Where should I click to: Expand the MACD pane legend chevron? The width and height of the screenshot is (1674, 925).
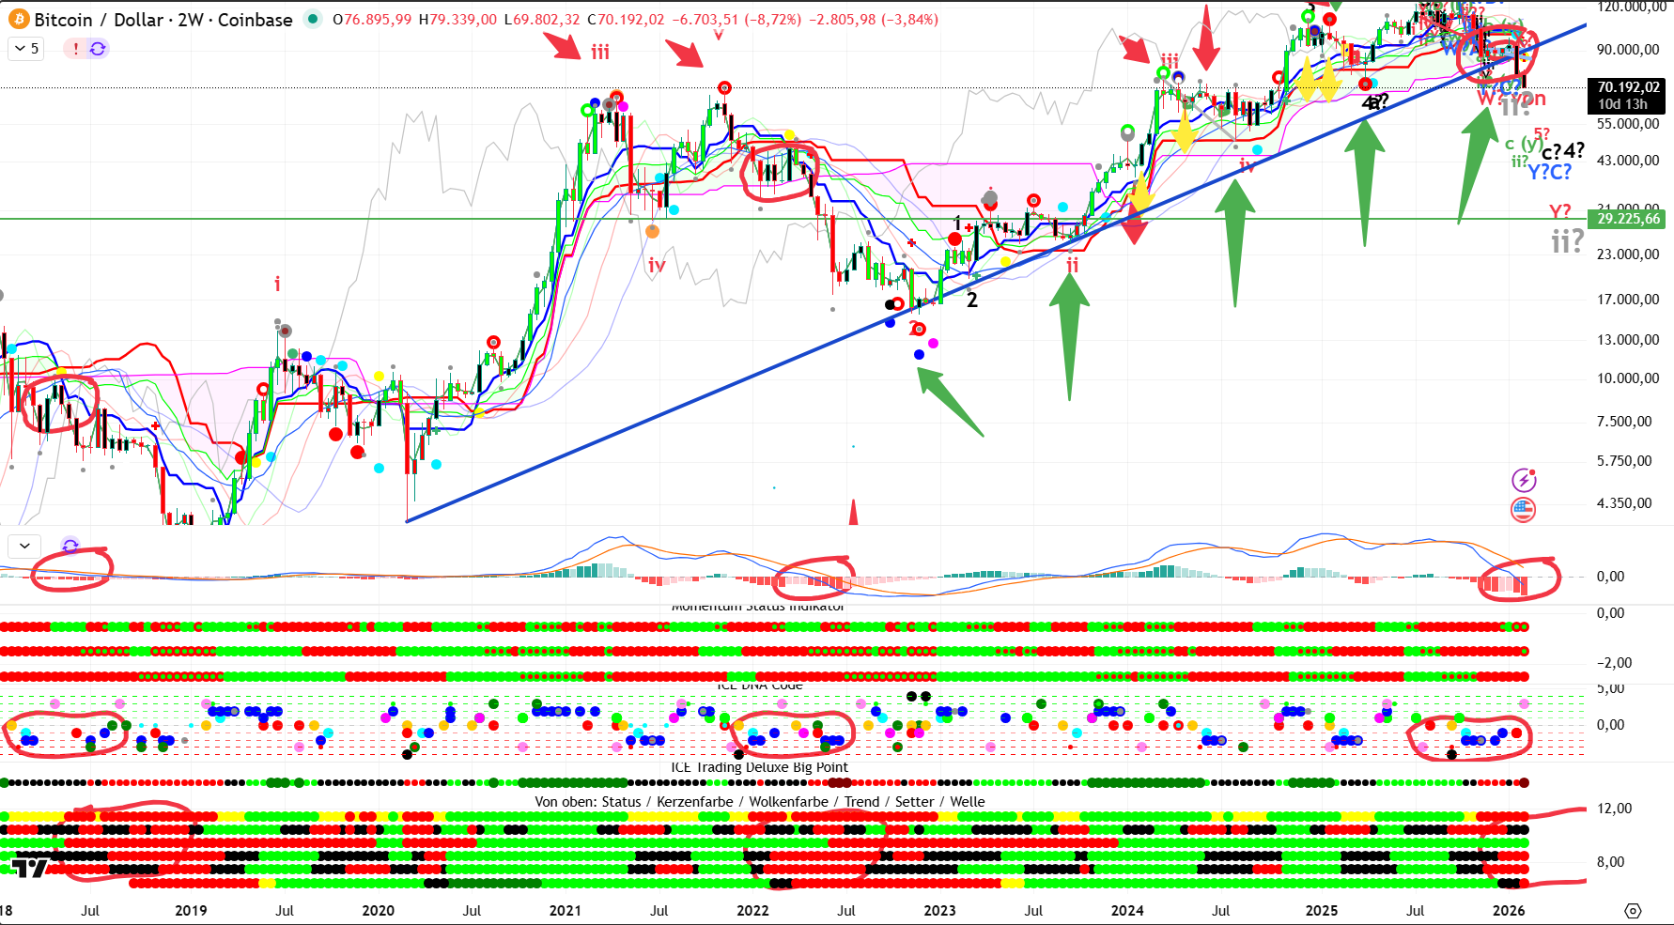25,546
